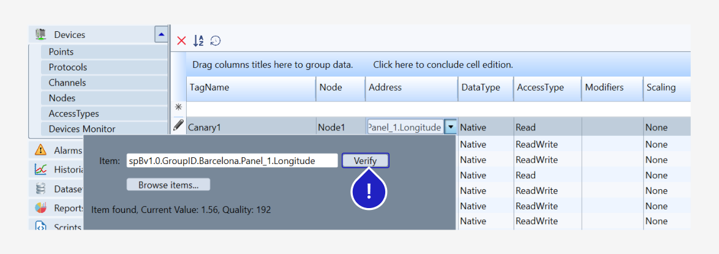Click the Historian chart icon
The height and width of the screenshot is (254, 719).
coord(41,169)
